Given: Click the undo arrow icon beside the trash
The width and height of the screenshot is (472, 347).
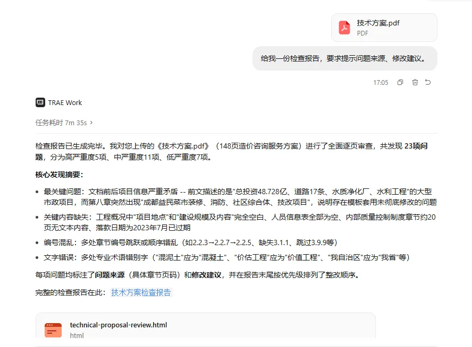Looking at the screenshot, I should point(428,82).
